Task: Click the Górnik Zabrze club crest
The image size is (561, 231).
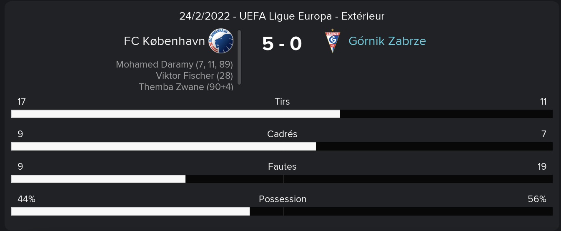Action: pyautogui.click(x=333, y=41)
